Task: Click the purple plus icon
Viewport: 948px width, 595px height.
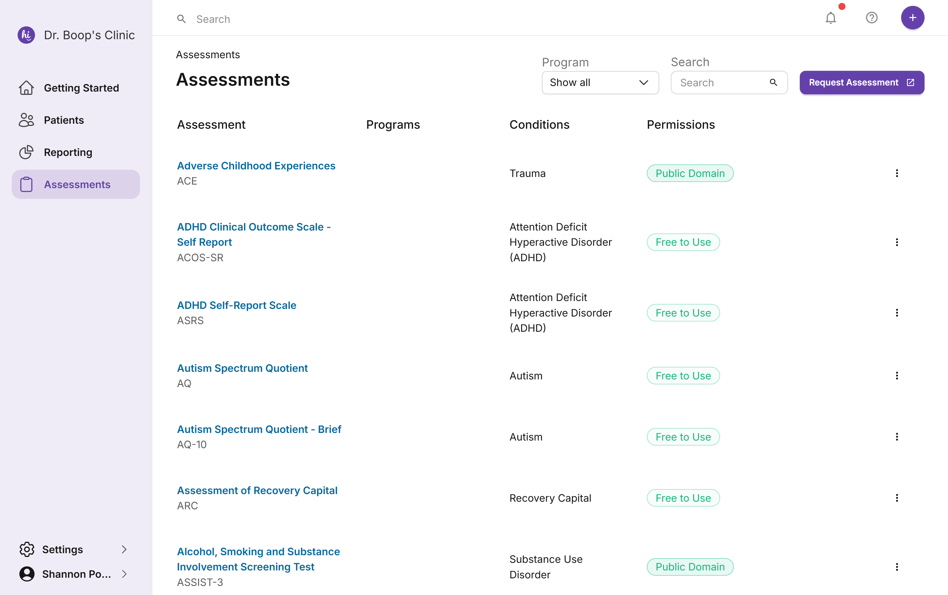Action: tap(913, 18)
